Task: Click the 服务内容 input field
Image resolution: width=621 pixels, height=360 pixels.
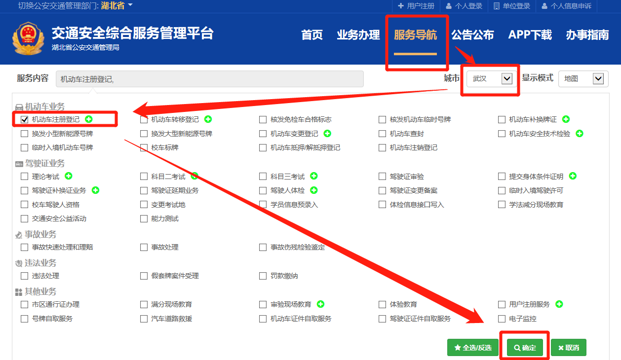Action: (x=210, y=79)
